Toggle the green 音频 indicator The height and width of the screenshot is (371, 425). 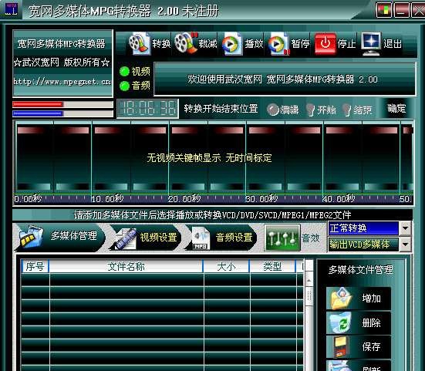pos(124,86)
